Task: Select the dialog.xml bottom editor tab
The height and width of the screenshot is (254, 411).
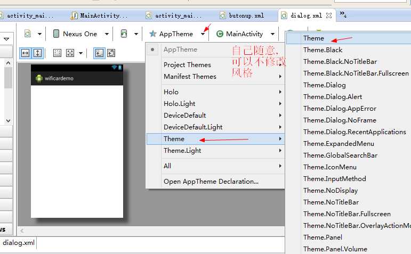Action: (18, 243)
